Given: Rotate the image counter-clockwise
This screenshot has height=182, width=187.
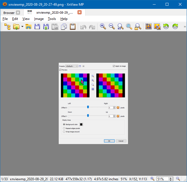Looking at the screenshot, I should pyautogui.click(x=166, y=26).
